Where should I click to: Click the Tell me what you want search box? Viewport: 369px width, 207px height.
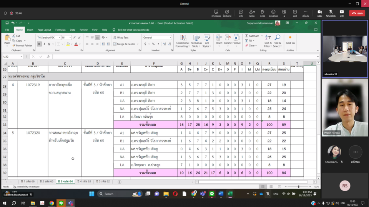(133, 30)
